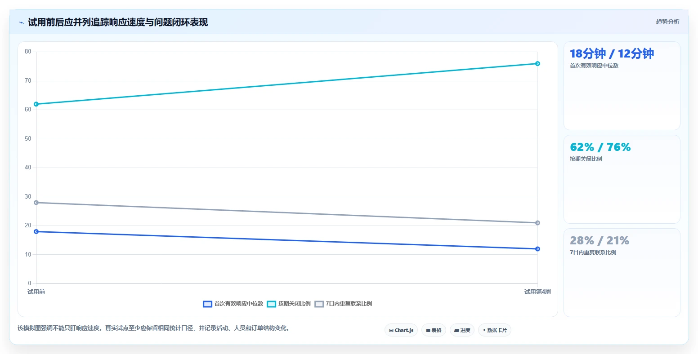Toggle the 按期关闭比例 legend swatch

pyautogui.click(x=271, y=304)
